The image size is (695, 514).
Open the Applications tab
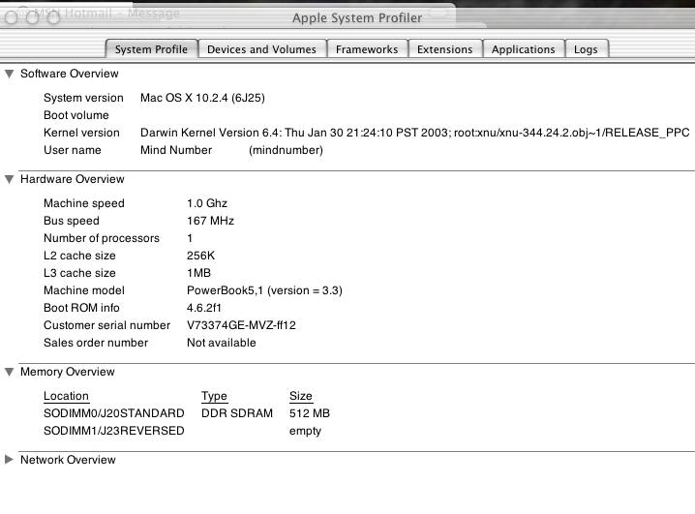(523, 48)
